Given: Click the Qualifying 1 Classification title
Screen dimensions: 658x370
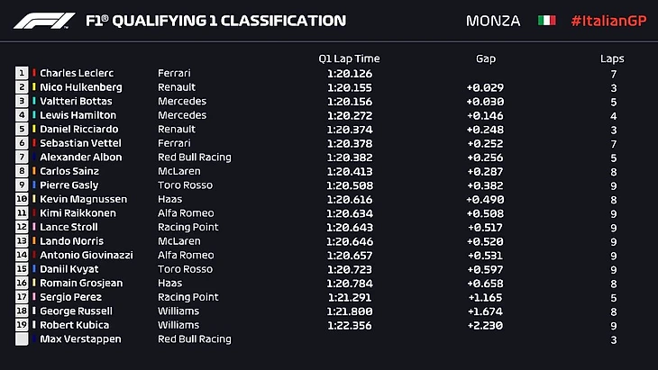Looking at the screenshot, I should pos(215,20).
